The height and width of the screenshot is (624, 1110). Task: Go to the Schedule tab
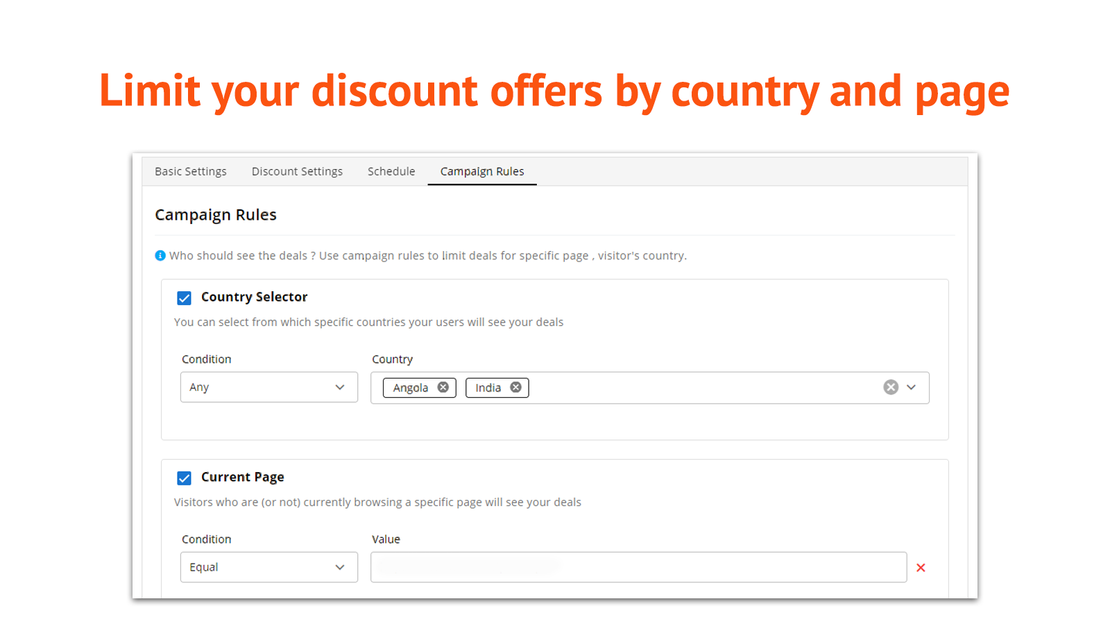click(391, 172)
